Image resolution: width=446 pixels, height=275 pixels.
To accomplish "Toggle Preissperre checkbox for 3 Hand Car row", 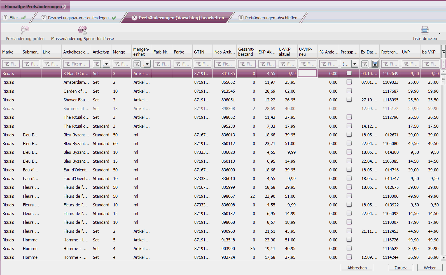I will coord(349,73).
